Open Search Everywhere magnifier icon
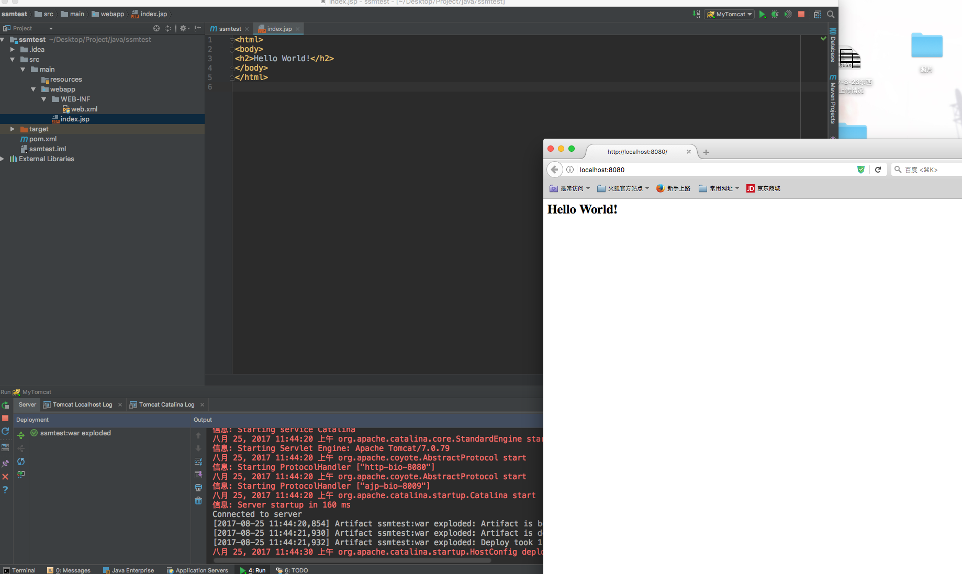Viewport: 962px width, 574px height. [831, 15]
